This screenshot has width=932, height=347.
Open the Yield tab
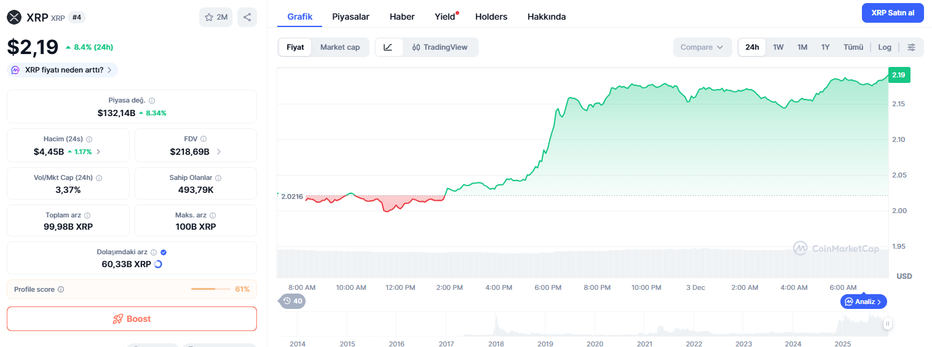pyautogui.click(x=445, y=17)
